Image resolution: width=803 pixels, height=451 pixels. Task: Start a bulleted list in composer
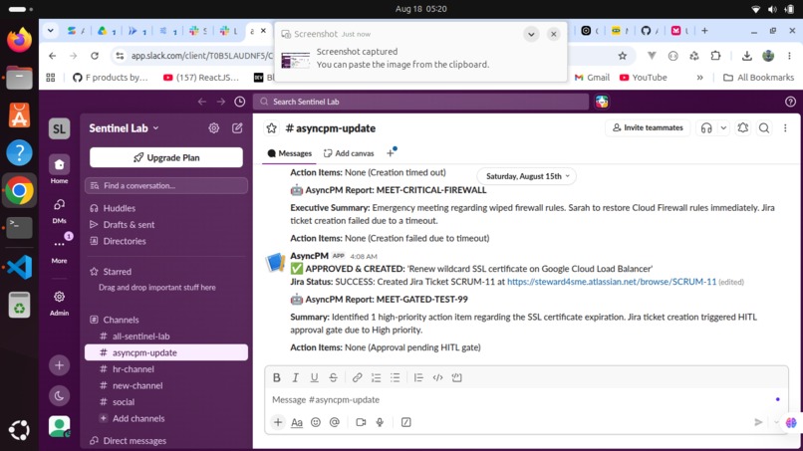(395, 377)
